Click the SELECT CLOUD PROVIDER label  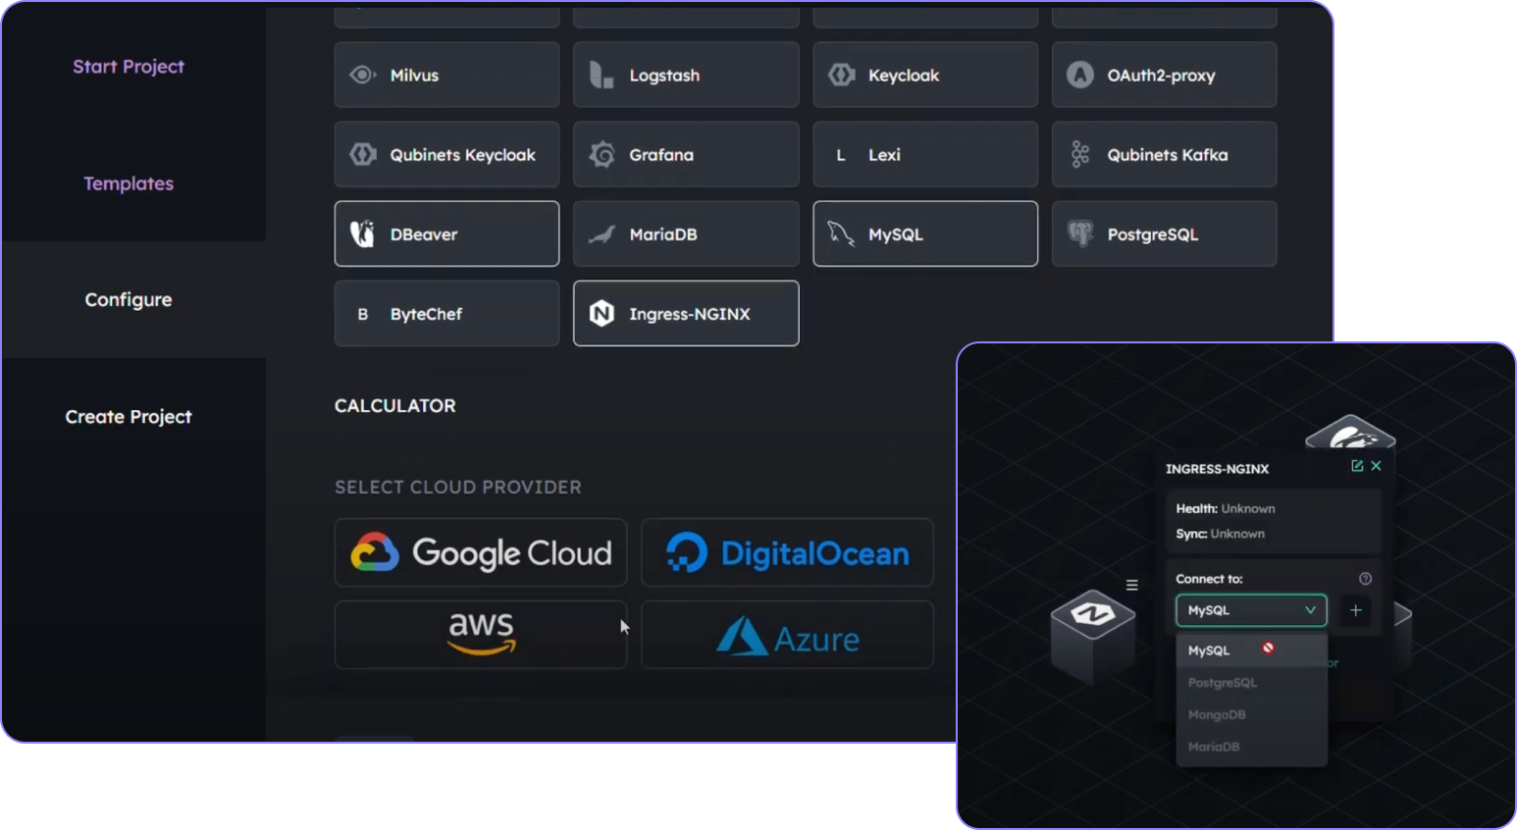click(457, 487)
